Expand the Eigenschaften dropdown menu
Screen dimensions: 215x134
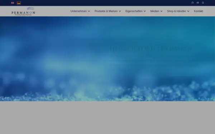(x=135, y=11)
